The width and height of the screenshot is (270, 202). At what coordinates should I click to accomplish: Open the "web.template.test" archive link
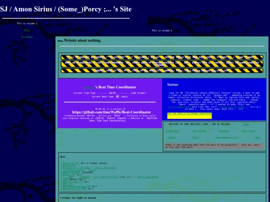227,138
